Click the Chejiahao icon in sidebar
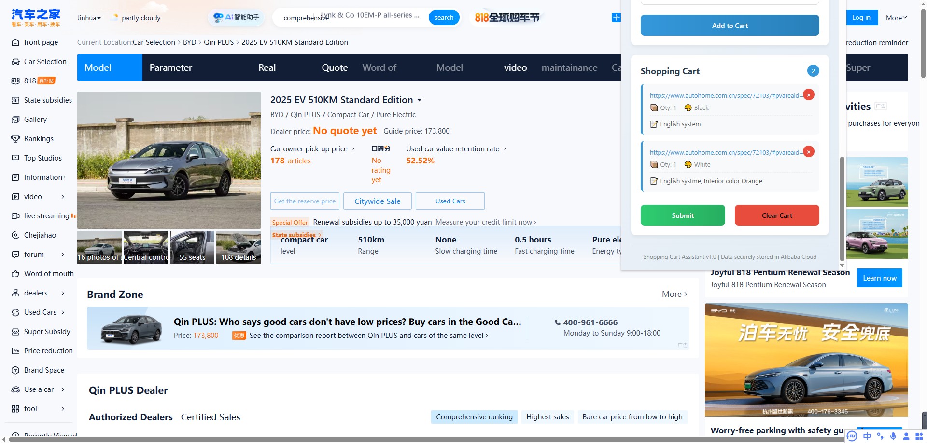 tap(15, 235)
